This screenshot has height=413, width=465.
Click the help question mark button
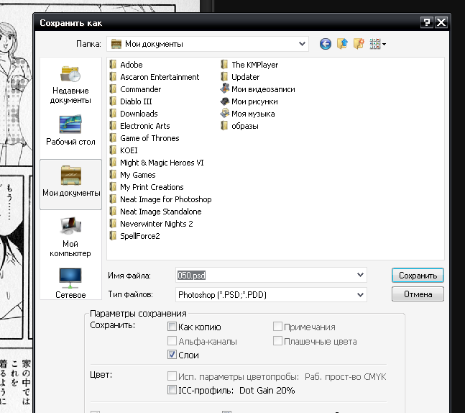point(426,22)
